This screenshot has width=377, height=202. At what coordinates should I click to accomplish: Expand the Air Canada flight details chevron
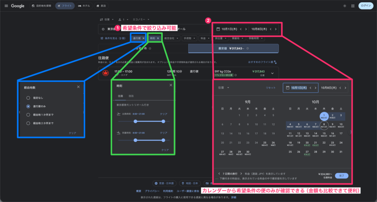[x=272, y=73]
